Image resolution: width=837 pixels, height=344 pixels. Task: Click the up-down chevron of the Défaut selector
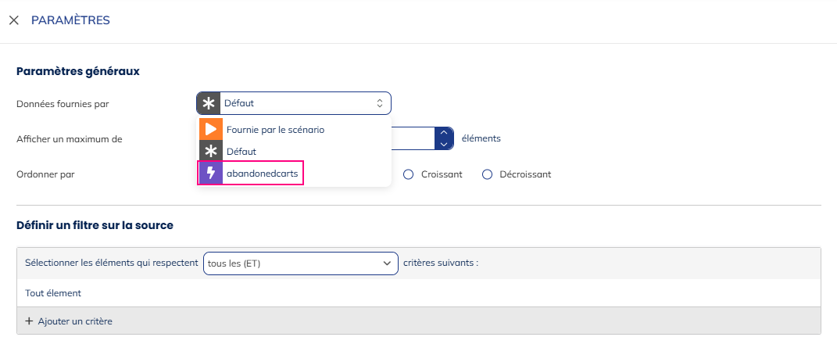[380, 103]
